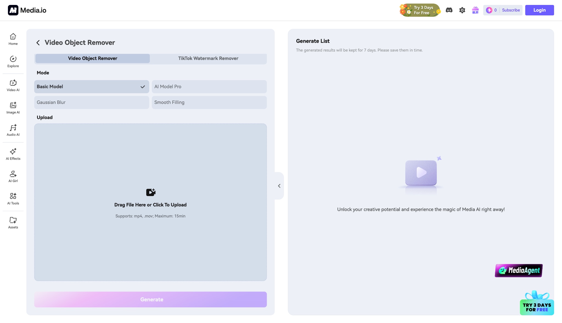This screenshot has width=562, height=323.
Task: Open Explore in sidebar
Action: point(13,62)
